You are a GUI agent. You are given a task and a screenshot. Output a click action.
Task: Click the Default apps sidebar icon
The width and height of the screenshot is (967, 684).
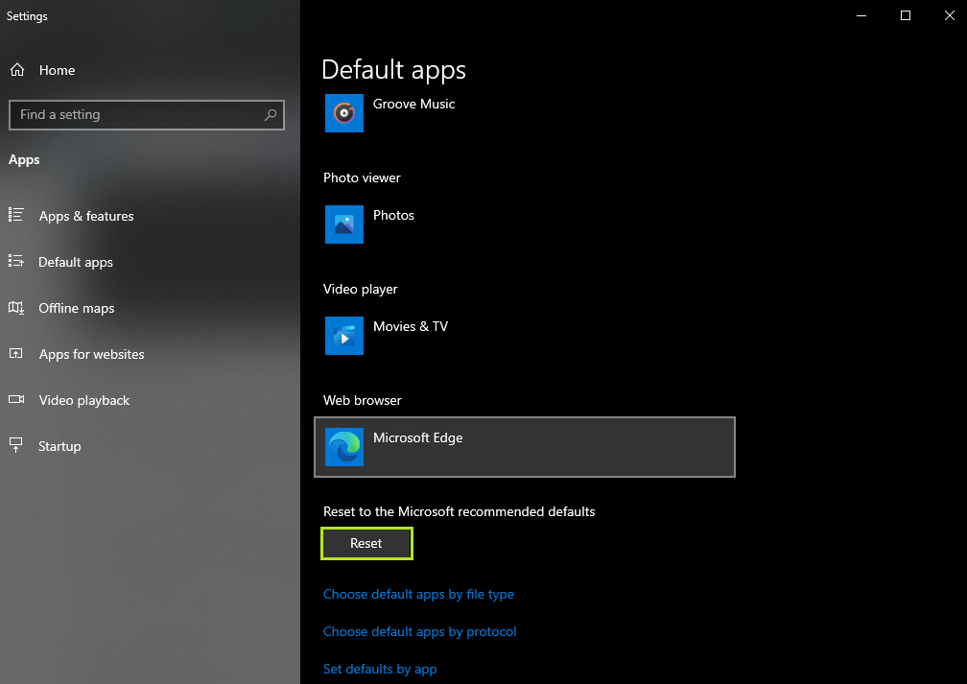16,261
